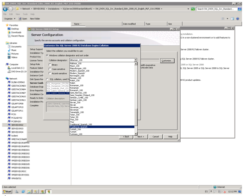245x196 pixels.
Task: Click the blue help icon in Explorer toolbar
Action: [x=238, y=18]
